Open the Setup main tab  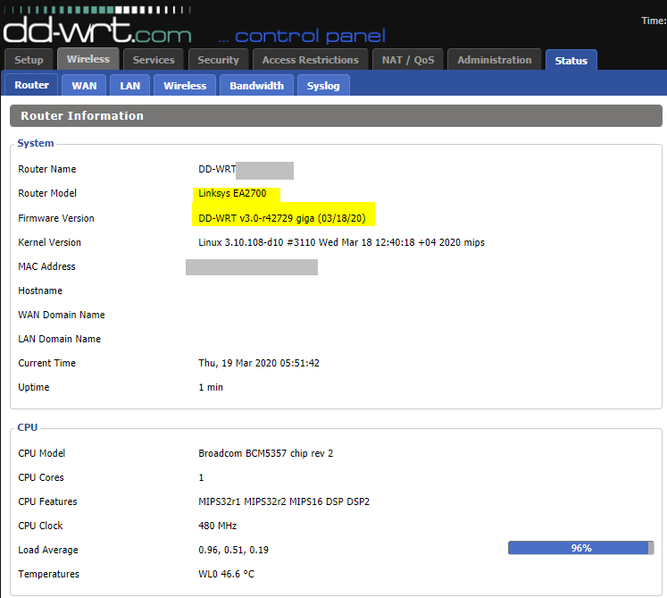coord(29,60)
